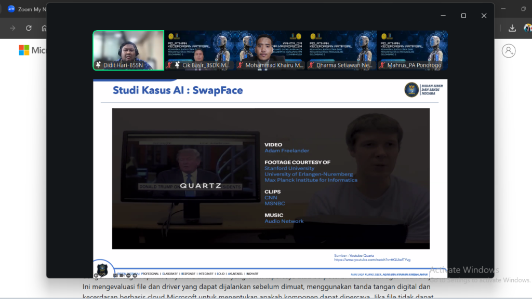532x299 pixels.
Task: Click 'MSNBC' clip credit text
Action: pyautogui.click(x=275, y=203)
